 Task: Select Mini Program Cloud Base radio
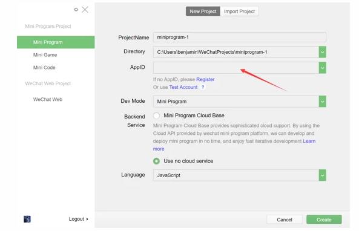click(x=156, y=115)
